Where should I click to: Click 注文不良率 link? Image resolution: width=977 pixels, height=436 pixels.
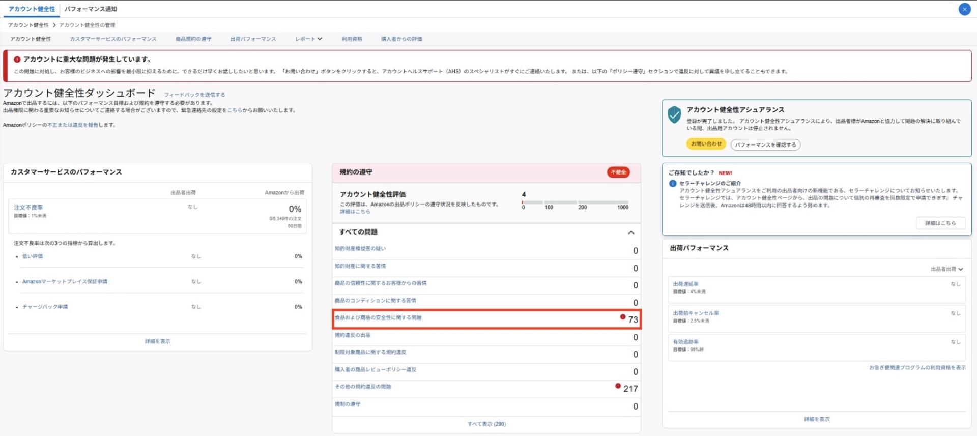tap(28, 208)
